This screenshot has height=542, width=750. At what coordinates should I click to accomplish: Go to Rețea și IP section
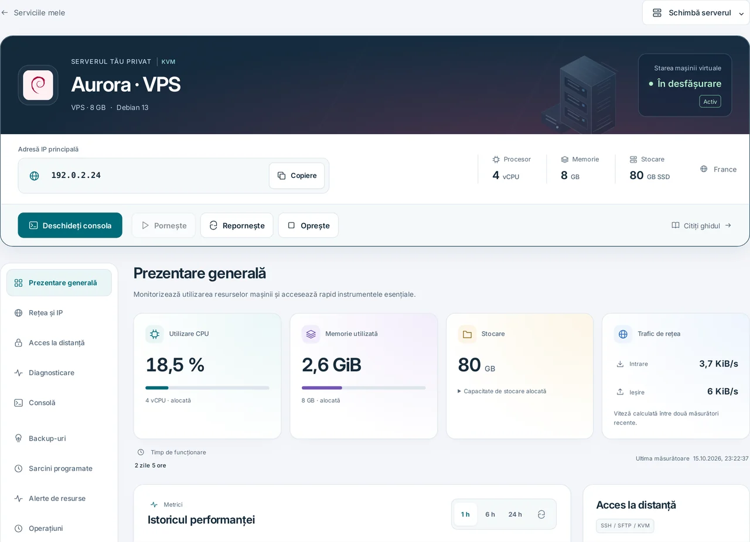click(x=59, y=313)
